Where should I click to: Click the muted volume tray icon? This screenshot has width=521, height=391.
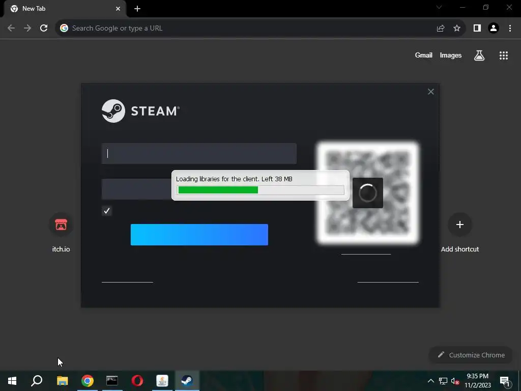click(x=455, y=381)
